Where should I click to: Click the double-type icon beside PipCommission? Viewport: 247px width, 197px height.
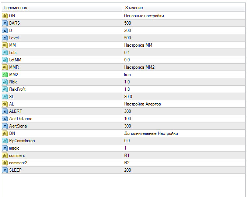point(5,141)
